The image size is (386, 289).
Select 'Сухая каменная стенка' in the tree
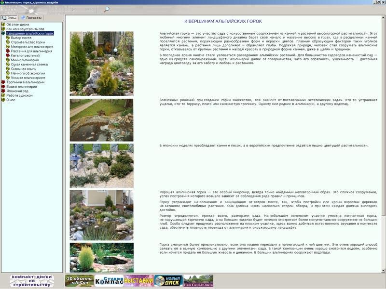tap(29, 64)
